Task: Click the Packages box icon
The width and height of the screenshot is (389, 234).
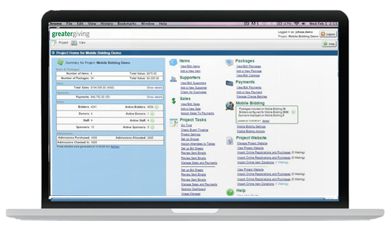Action: 230,62
